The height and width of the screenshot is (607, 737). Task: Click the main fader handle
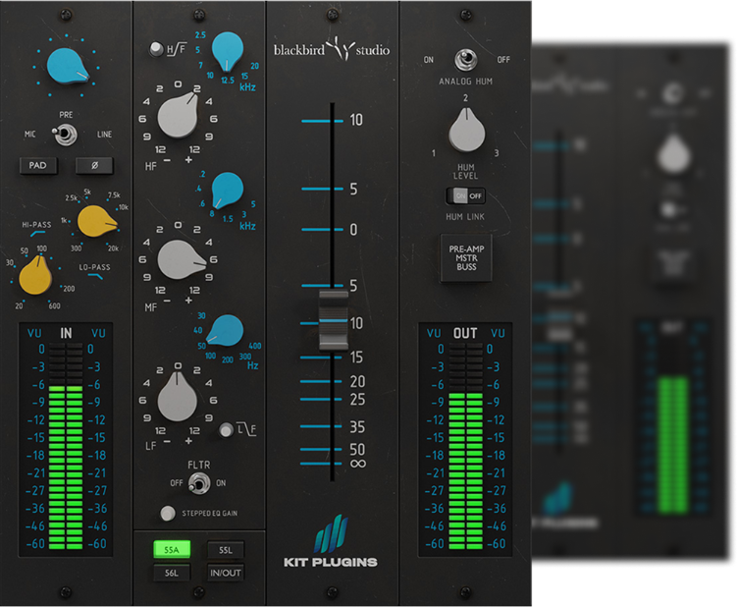(333, 321)
